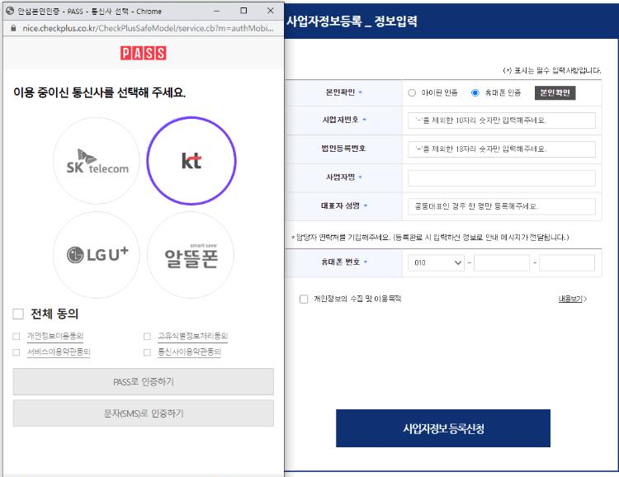619x477 pixels.
Task: Click the 사업자정보 등록신청 button
Action: [x=443, y=428]
